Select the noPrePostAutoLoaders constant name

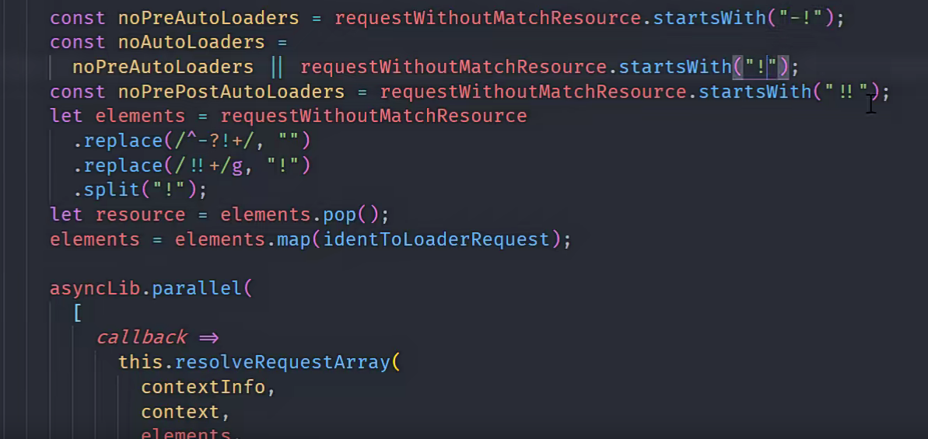point(231,92)
